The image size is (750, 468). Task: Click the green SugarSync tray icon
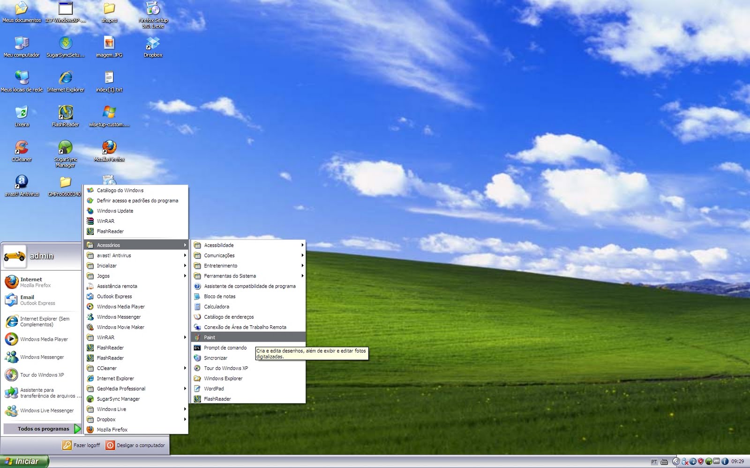click(x=709, y=461)
